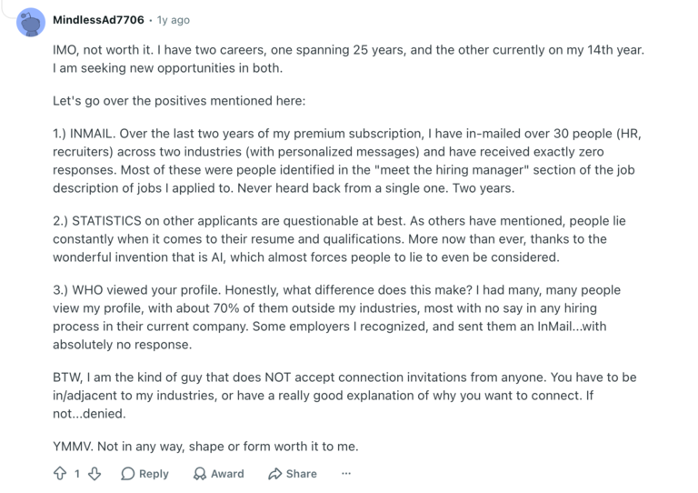Click the Share arrow icon

[275, 473]
